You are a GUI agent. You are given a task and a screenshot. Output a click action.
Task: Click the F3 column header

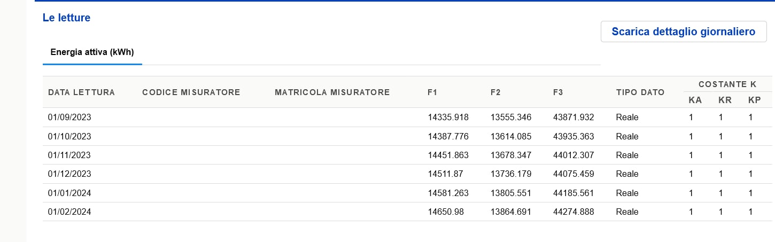[558, 92]
